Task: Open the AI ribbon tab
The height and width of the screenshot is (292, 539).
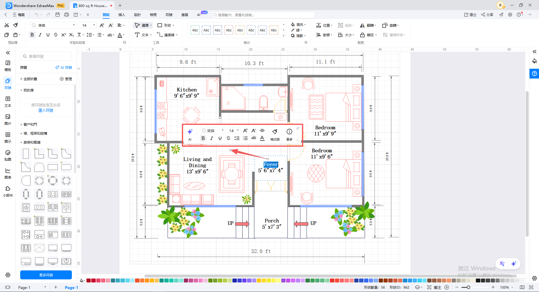Action: click(x=199, y=15)
